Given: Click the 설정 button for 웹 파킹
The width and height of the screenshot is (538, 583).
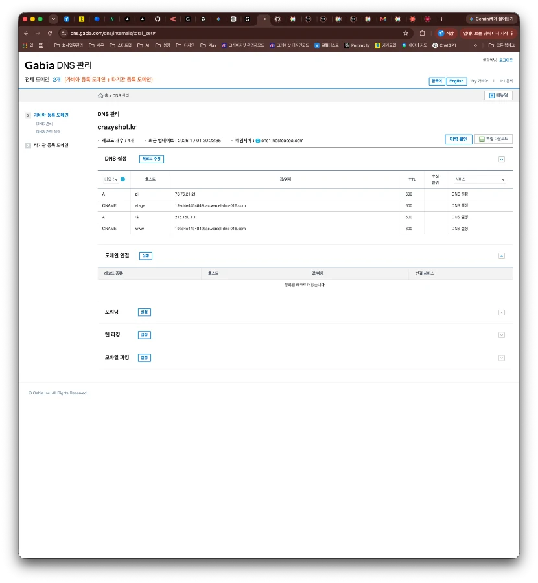Looking at the screenshot, I should pos(145,335).
